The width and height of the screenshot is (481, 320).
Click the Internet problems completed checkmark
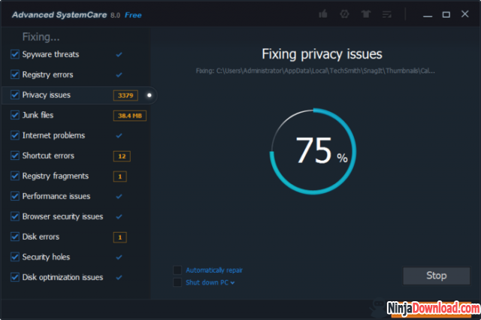tap(119, 135)
